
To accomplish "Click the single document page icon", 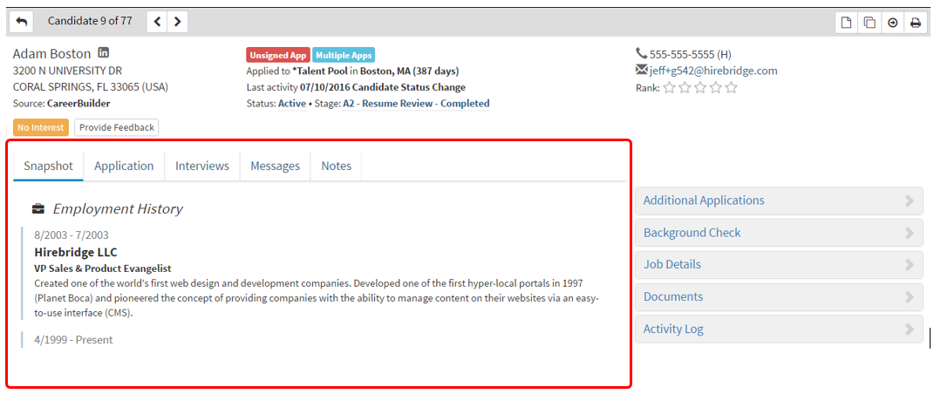I will pyautogui.click(x=846, y=23).
